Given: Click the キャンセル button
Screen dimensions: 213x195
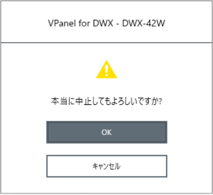Looking at the screenshot, I should pos(106,166).
